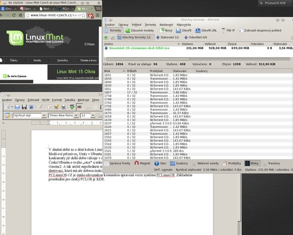Click the Torrenty download icon in toolbar
This screenshot has height=235, width=293.
[107, 31]
